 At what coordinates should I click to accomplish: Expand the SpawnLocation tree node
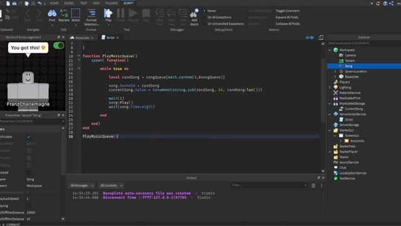[335, 71]
